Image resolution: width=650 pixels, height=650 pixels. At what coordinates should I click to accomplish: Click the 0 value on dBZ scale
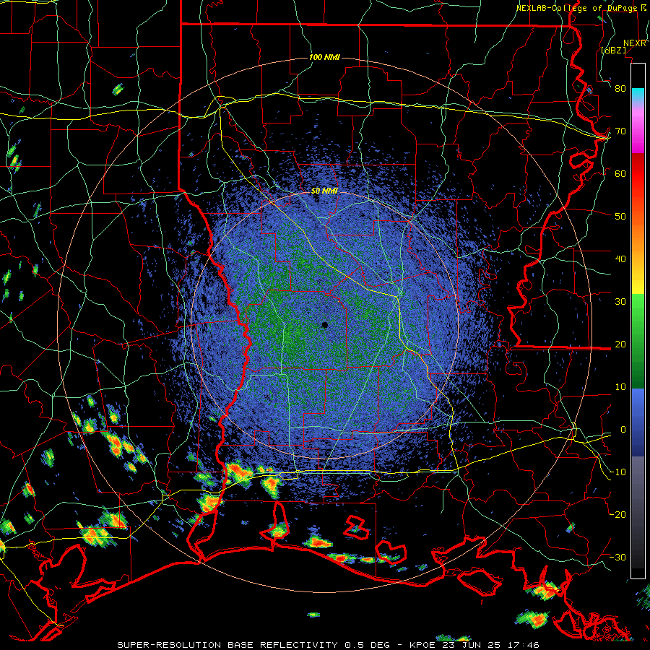pyautogui.click(x=623, y=430)
